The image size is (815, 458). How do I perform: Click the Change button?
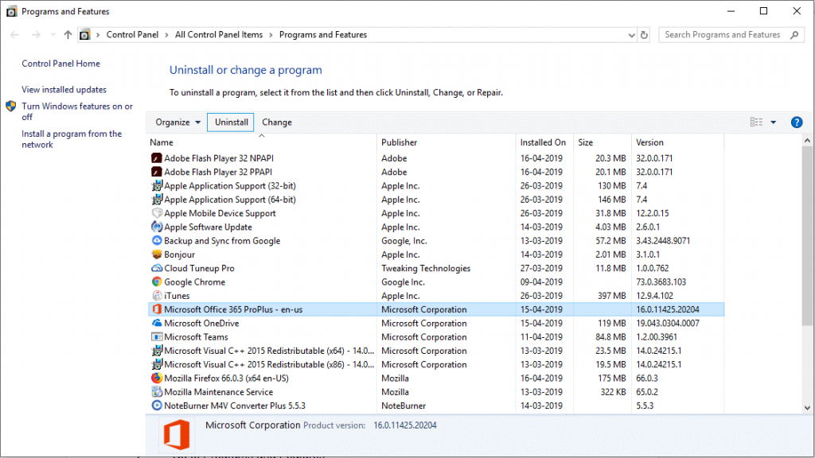click(276, 122)
